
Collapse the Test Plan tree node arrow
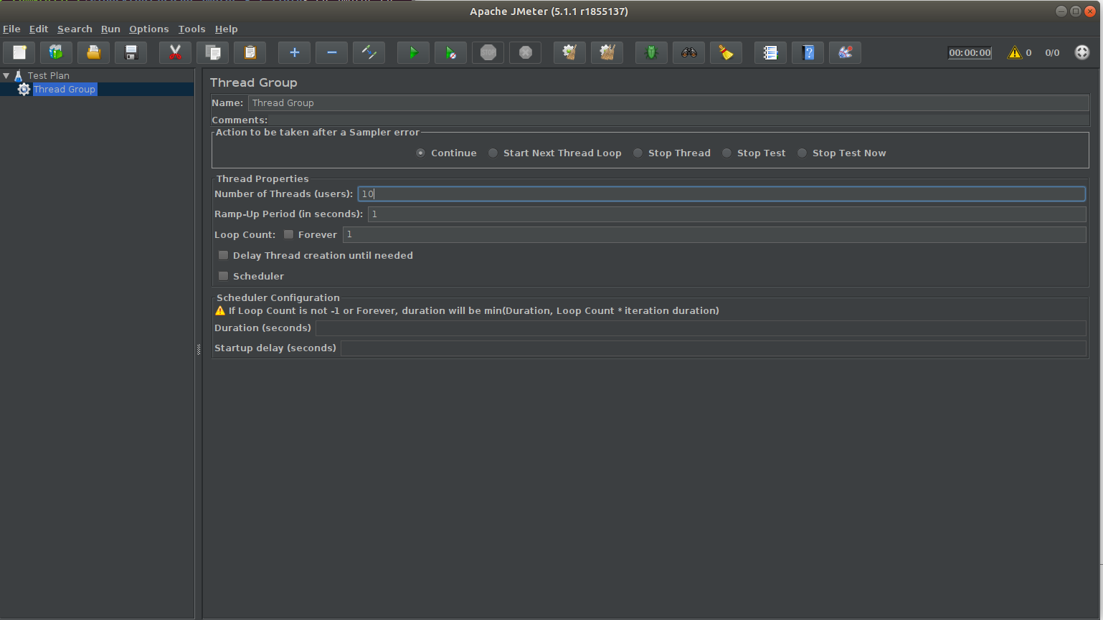6,75
